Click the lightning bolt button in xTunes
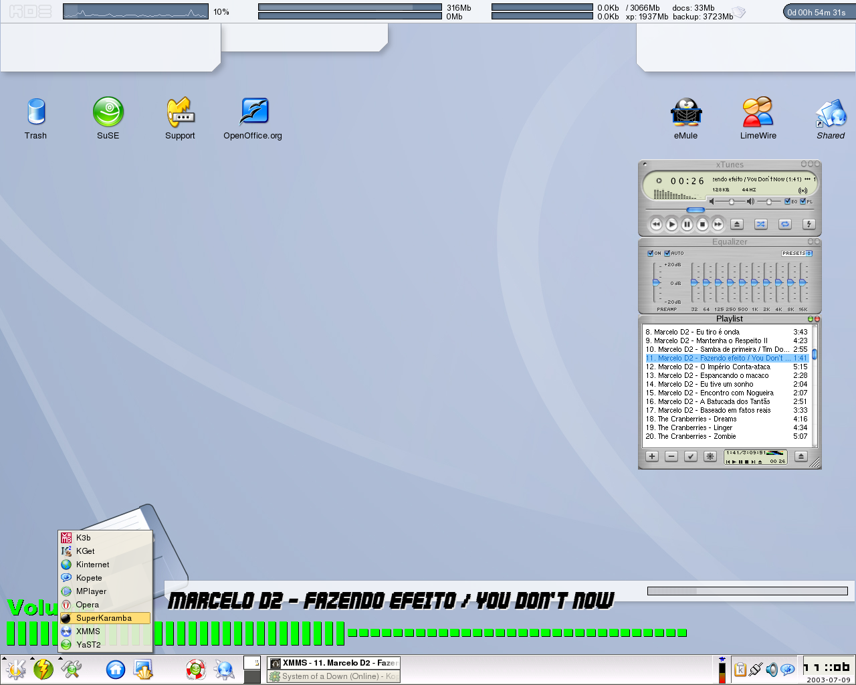The width and height of the screenshot is (856, 685). coord(809,225)
